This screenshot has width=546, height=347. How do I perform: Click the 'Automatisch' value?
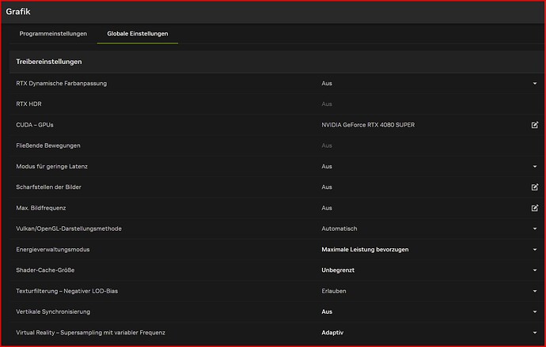339,228
